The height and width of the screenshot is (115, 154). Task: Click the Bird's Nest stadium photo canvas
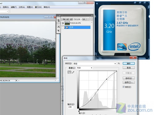coord(28,49)
